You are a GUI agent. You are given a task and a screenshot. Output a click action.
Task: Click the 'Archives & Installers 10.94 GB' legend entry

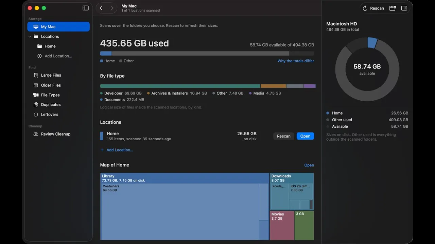click(177, 93)
